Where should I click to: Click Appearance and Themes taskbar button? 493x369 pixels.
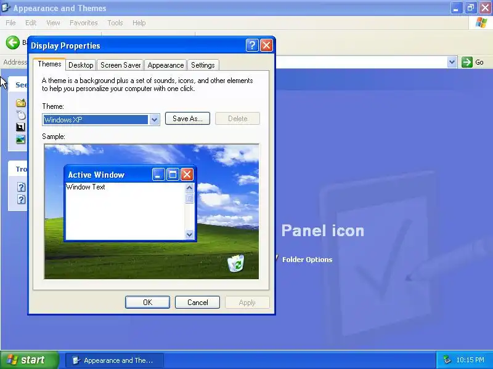[114, 360]
